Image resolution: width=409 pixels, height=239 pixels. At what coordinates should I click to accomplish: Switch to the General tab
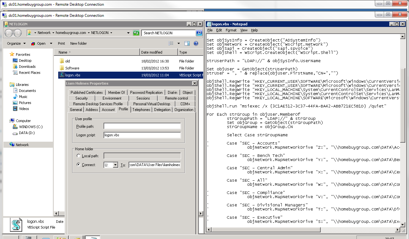point(76,110)
